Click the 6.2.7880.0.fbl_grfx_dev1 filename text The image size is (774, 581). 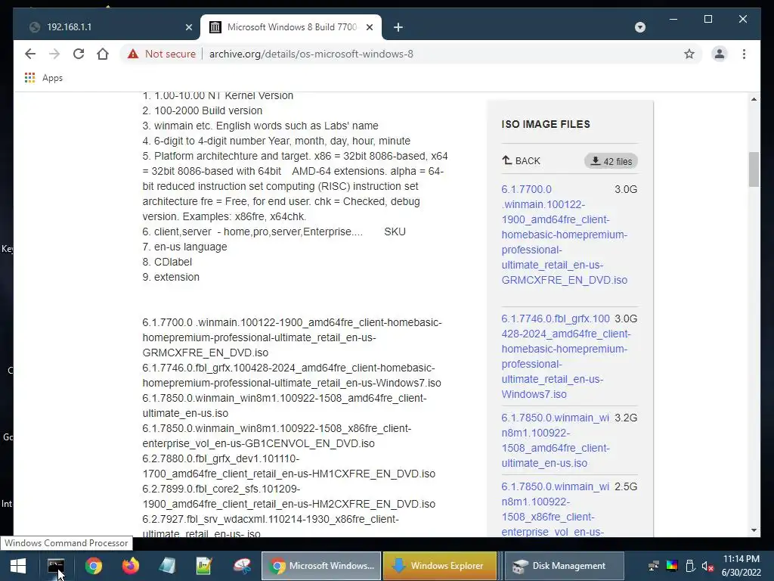coord(289,466)
